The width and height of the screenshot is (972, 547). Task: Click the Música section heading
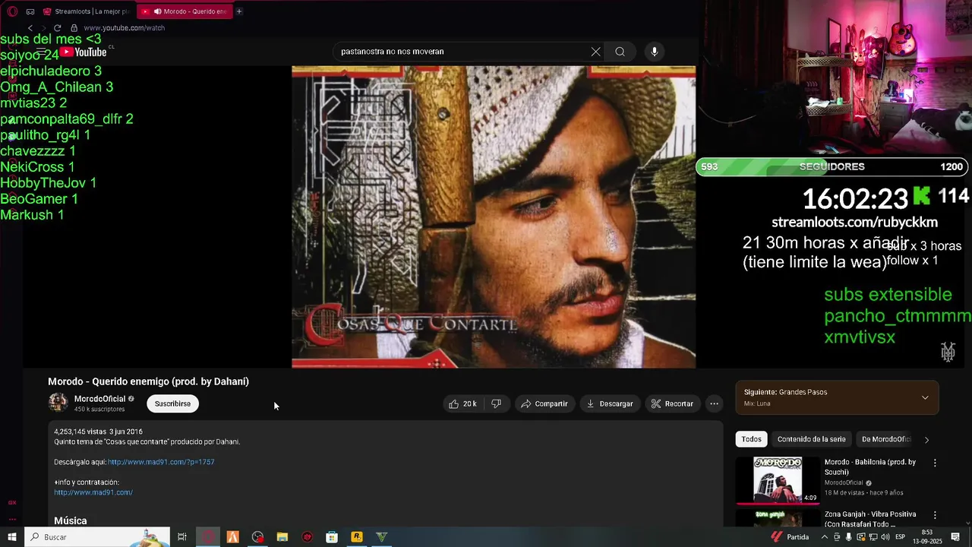click(x=71, y=520)
